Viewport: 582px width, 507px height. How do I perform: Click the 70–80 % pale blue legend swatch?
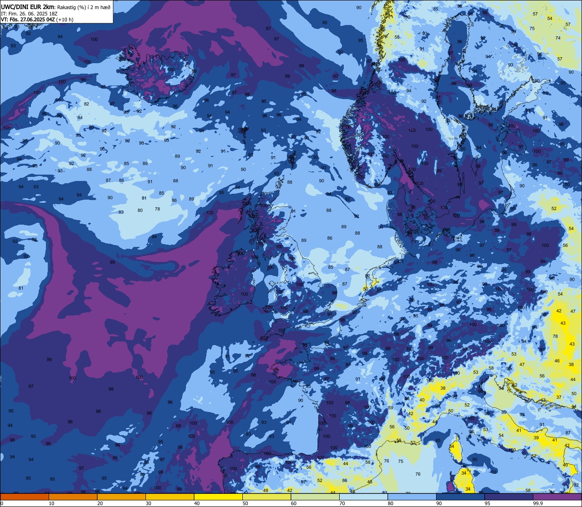(363, 497)
